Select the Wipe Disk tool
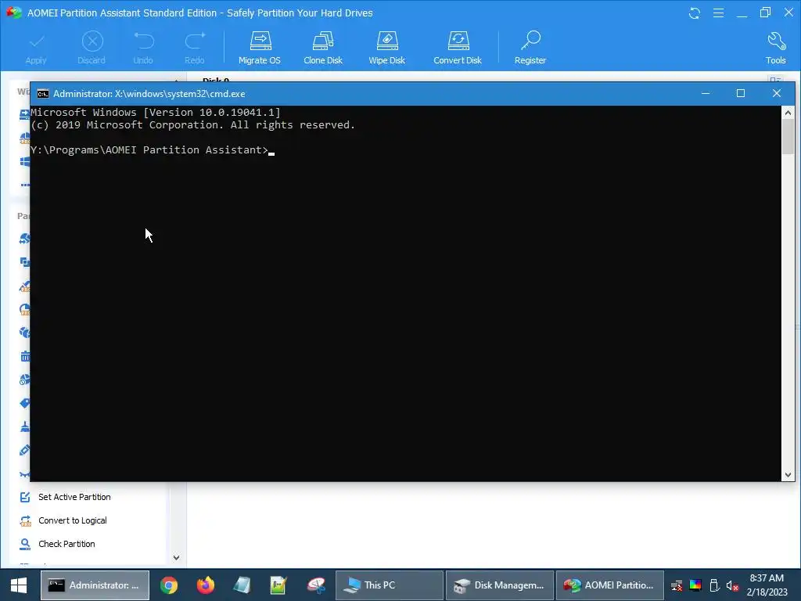Screen dimensions: 801x601 point(386,48)
